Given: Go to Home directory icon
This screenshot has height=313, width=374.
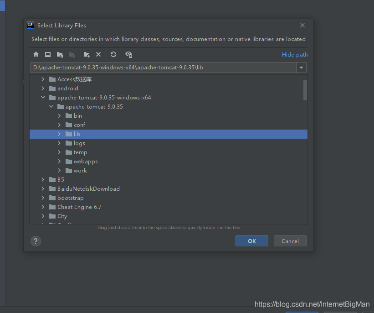Looking at the screenshot, I should click(36, 54).
